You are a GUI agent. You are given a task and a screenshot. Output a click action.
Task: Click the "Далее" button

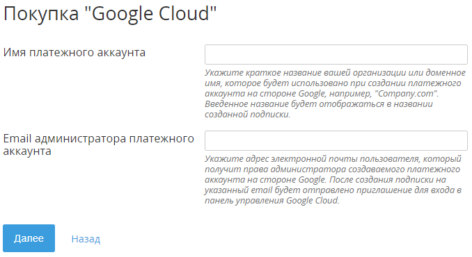(x=29, y=238)
